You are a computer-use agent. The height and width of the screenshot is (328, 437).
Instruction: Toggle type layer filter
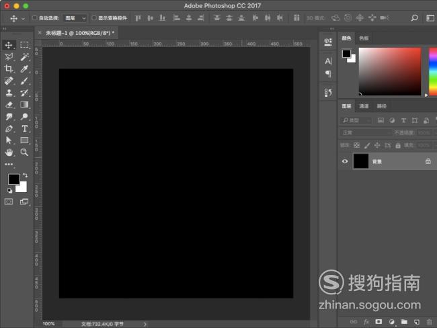pyautogui.click(x=403, y=120)
